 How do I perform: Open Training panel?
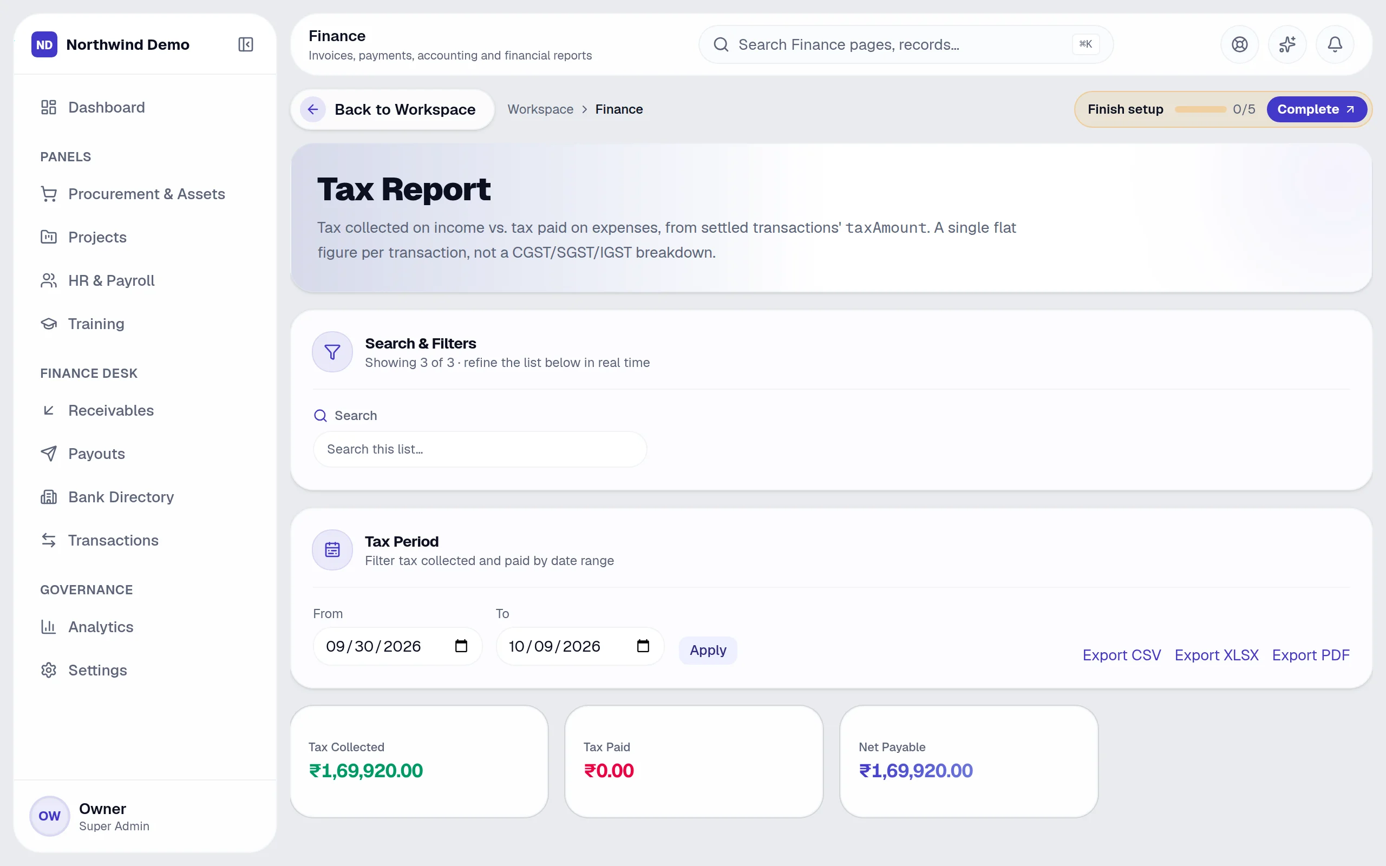[145, 324]
